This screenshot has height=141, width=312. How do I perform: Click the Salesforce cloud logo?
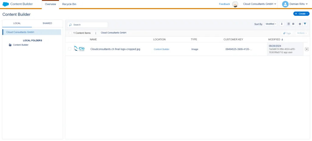click(5, 4)
